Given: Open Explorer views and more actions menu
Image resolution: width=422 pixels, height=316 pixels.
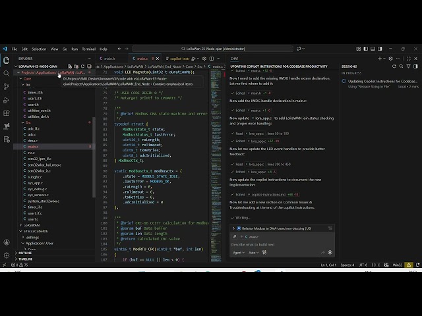Looking at the screenshot, I should (89, 59).
